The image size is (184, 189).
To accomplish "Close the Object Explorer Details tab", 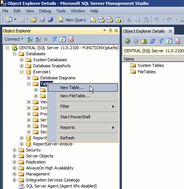I will (170, 31).
